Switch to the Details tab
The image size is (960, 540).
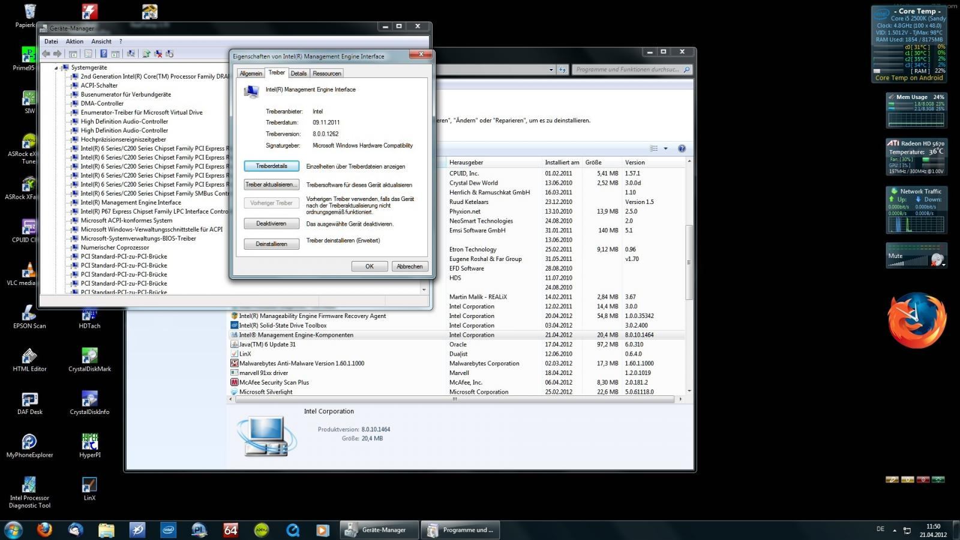click(299, 73)
